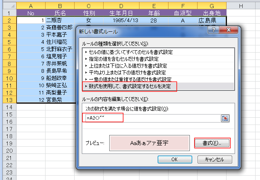Click header cell No

31,13
